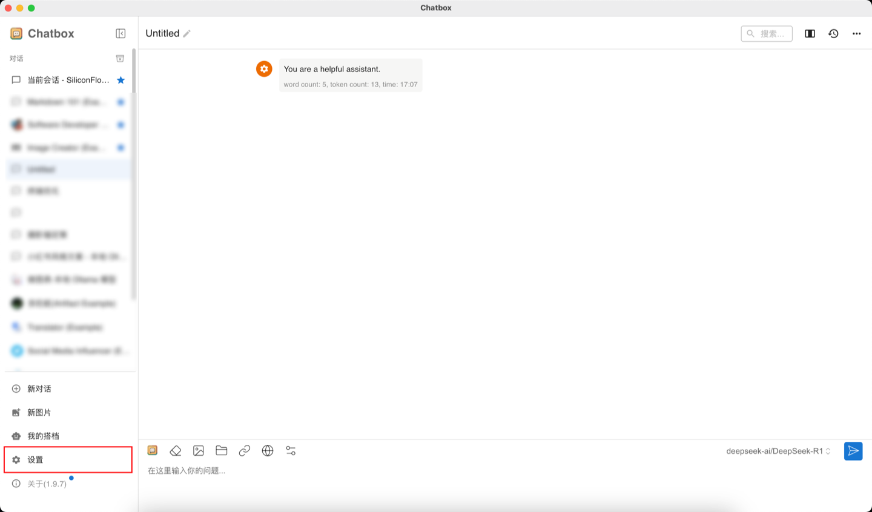Open the deepseek-ai/DeepSeek-R1 model dropdown
The height and width of the screenshot is (512, 872).
pyautogui.click(x=778, y=451)
